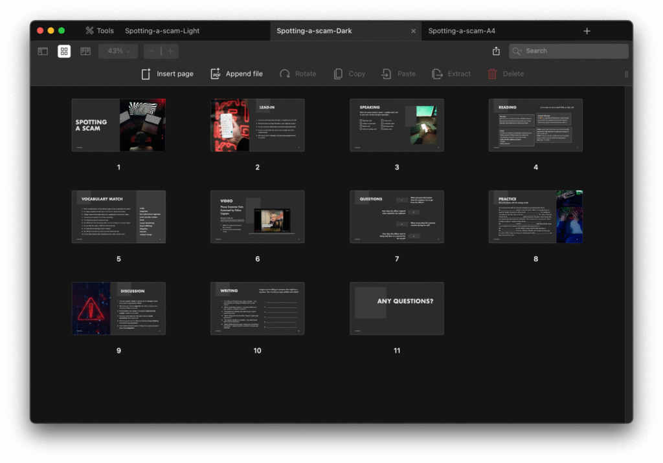The height and width of the screenshot is (463, 663).
Task: Switch to Spotting-a-scam-Light tab
Action: 162,30
